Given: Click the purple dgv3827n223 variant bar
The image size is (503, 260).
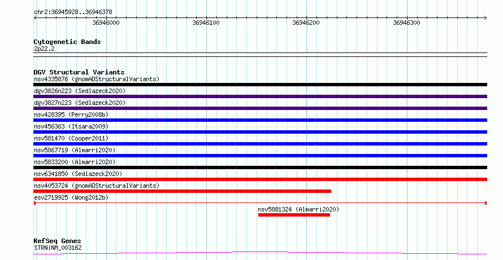Looking at the screenshot, I should tap(260, 108).
